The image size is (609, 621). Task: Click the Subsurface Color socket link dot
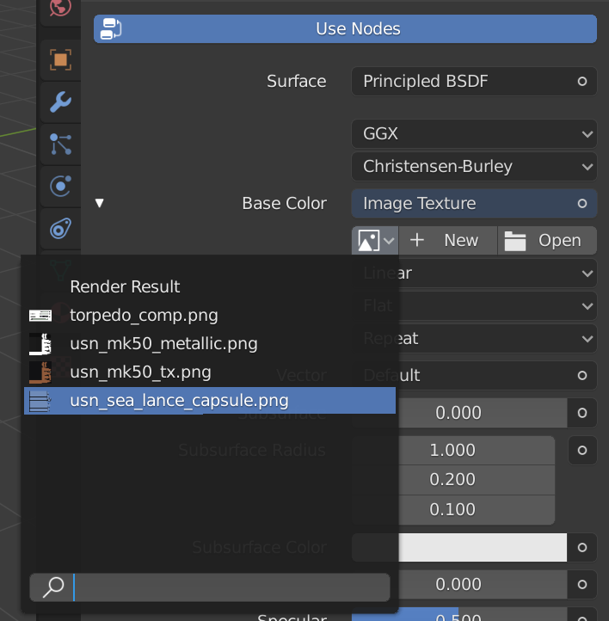[x=581, y=547]
